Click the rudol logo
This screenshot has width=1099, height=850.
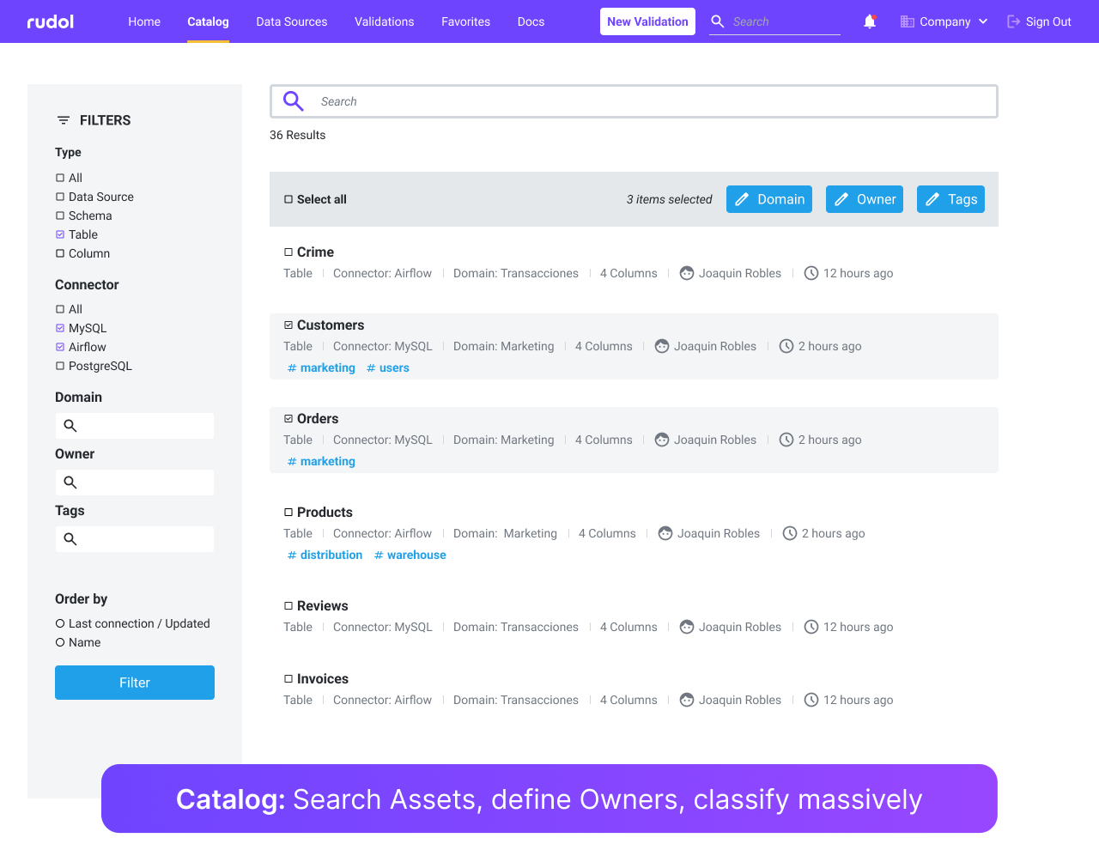point(49,21)
